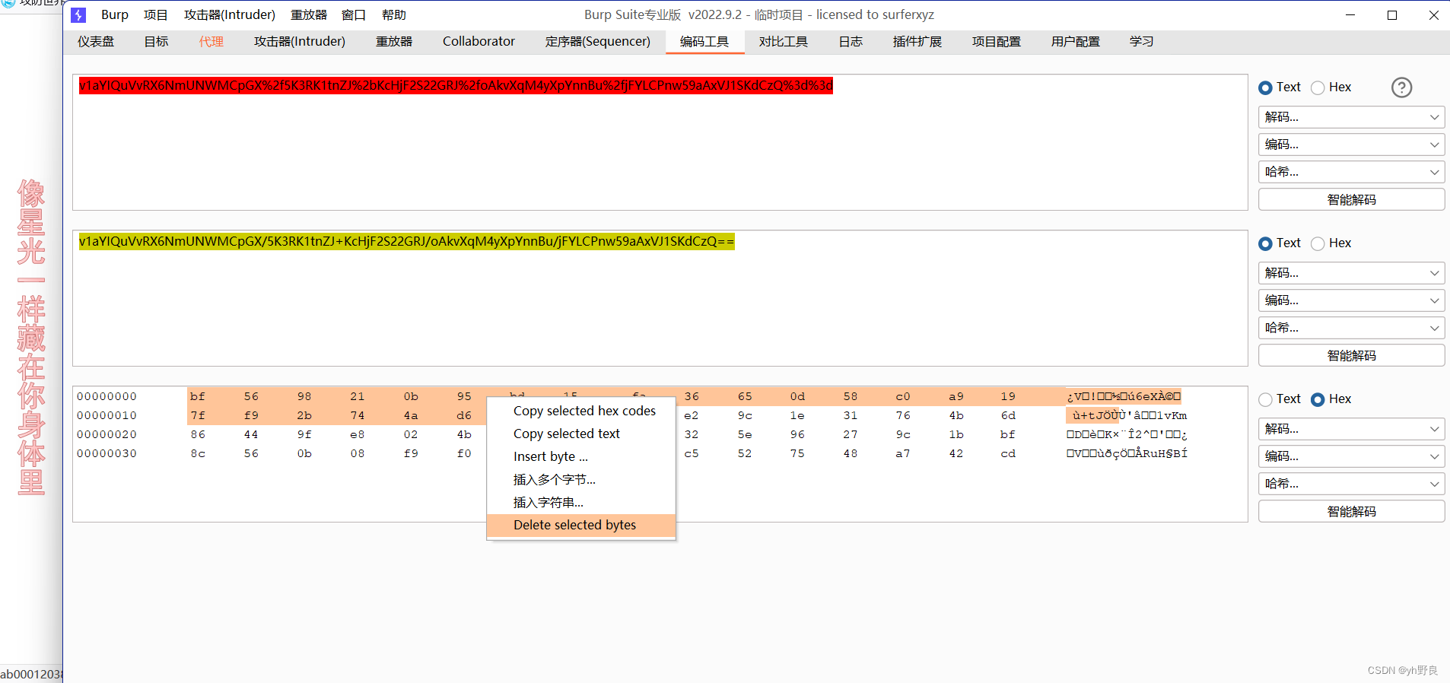Choose Copy selected hex codes from context menu
Image resolution: width=1450 pixels, height=683 pixels.
click(581, 411)
